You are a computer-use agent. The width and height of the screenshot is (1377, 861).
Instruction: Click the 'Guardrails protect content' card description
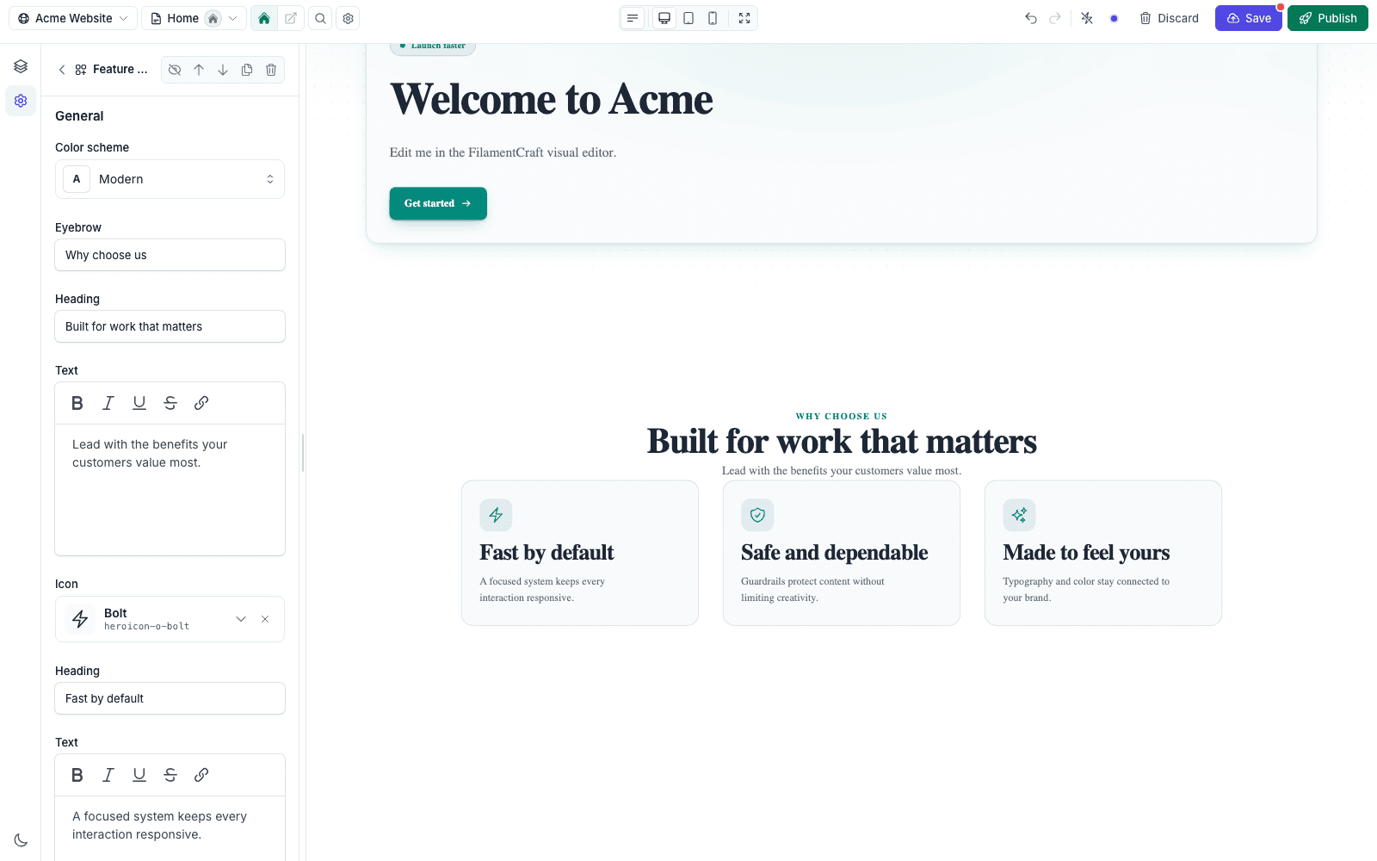812,590
